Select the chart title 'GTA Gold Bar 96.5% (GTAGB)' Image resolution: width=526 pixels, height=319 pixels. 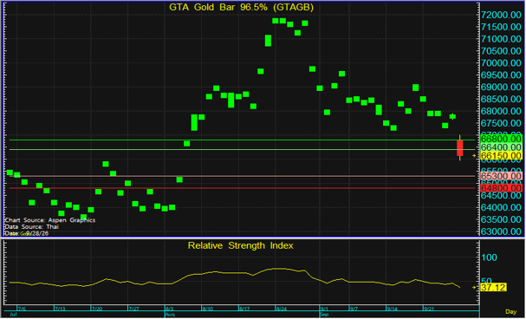click(x=241, y=8)
